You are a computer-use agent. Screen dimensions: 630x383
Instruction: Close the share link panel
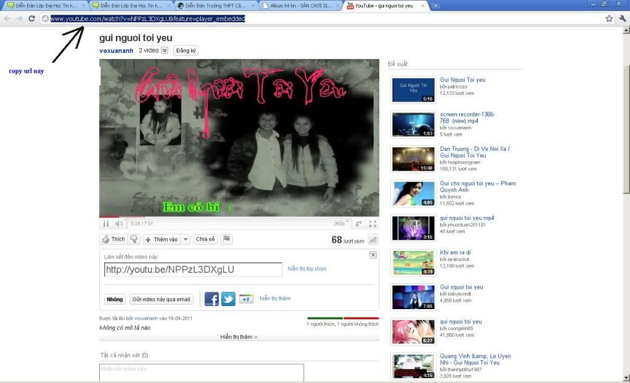coord(373,255)
